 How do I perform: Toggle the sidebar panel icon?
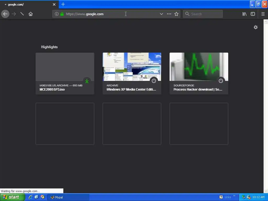pyautogui.click(x=253, y=14)
